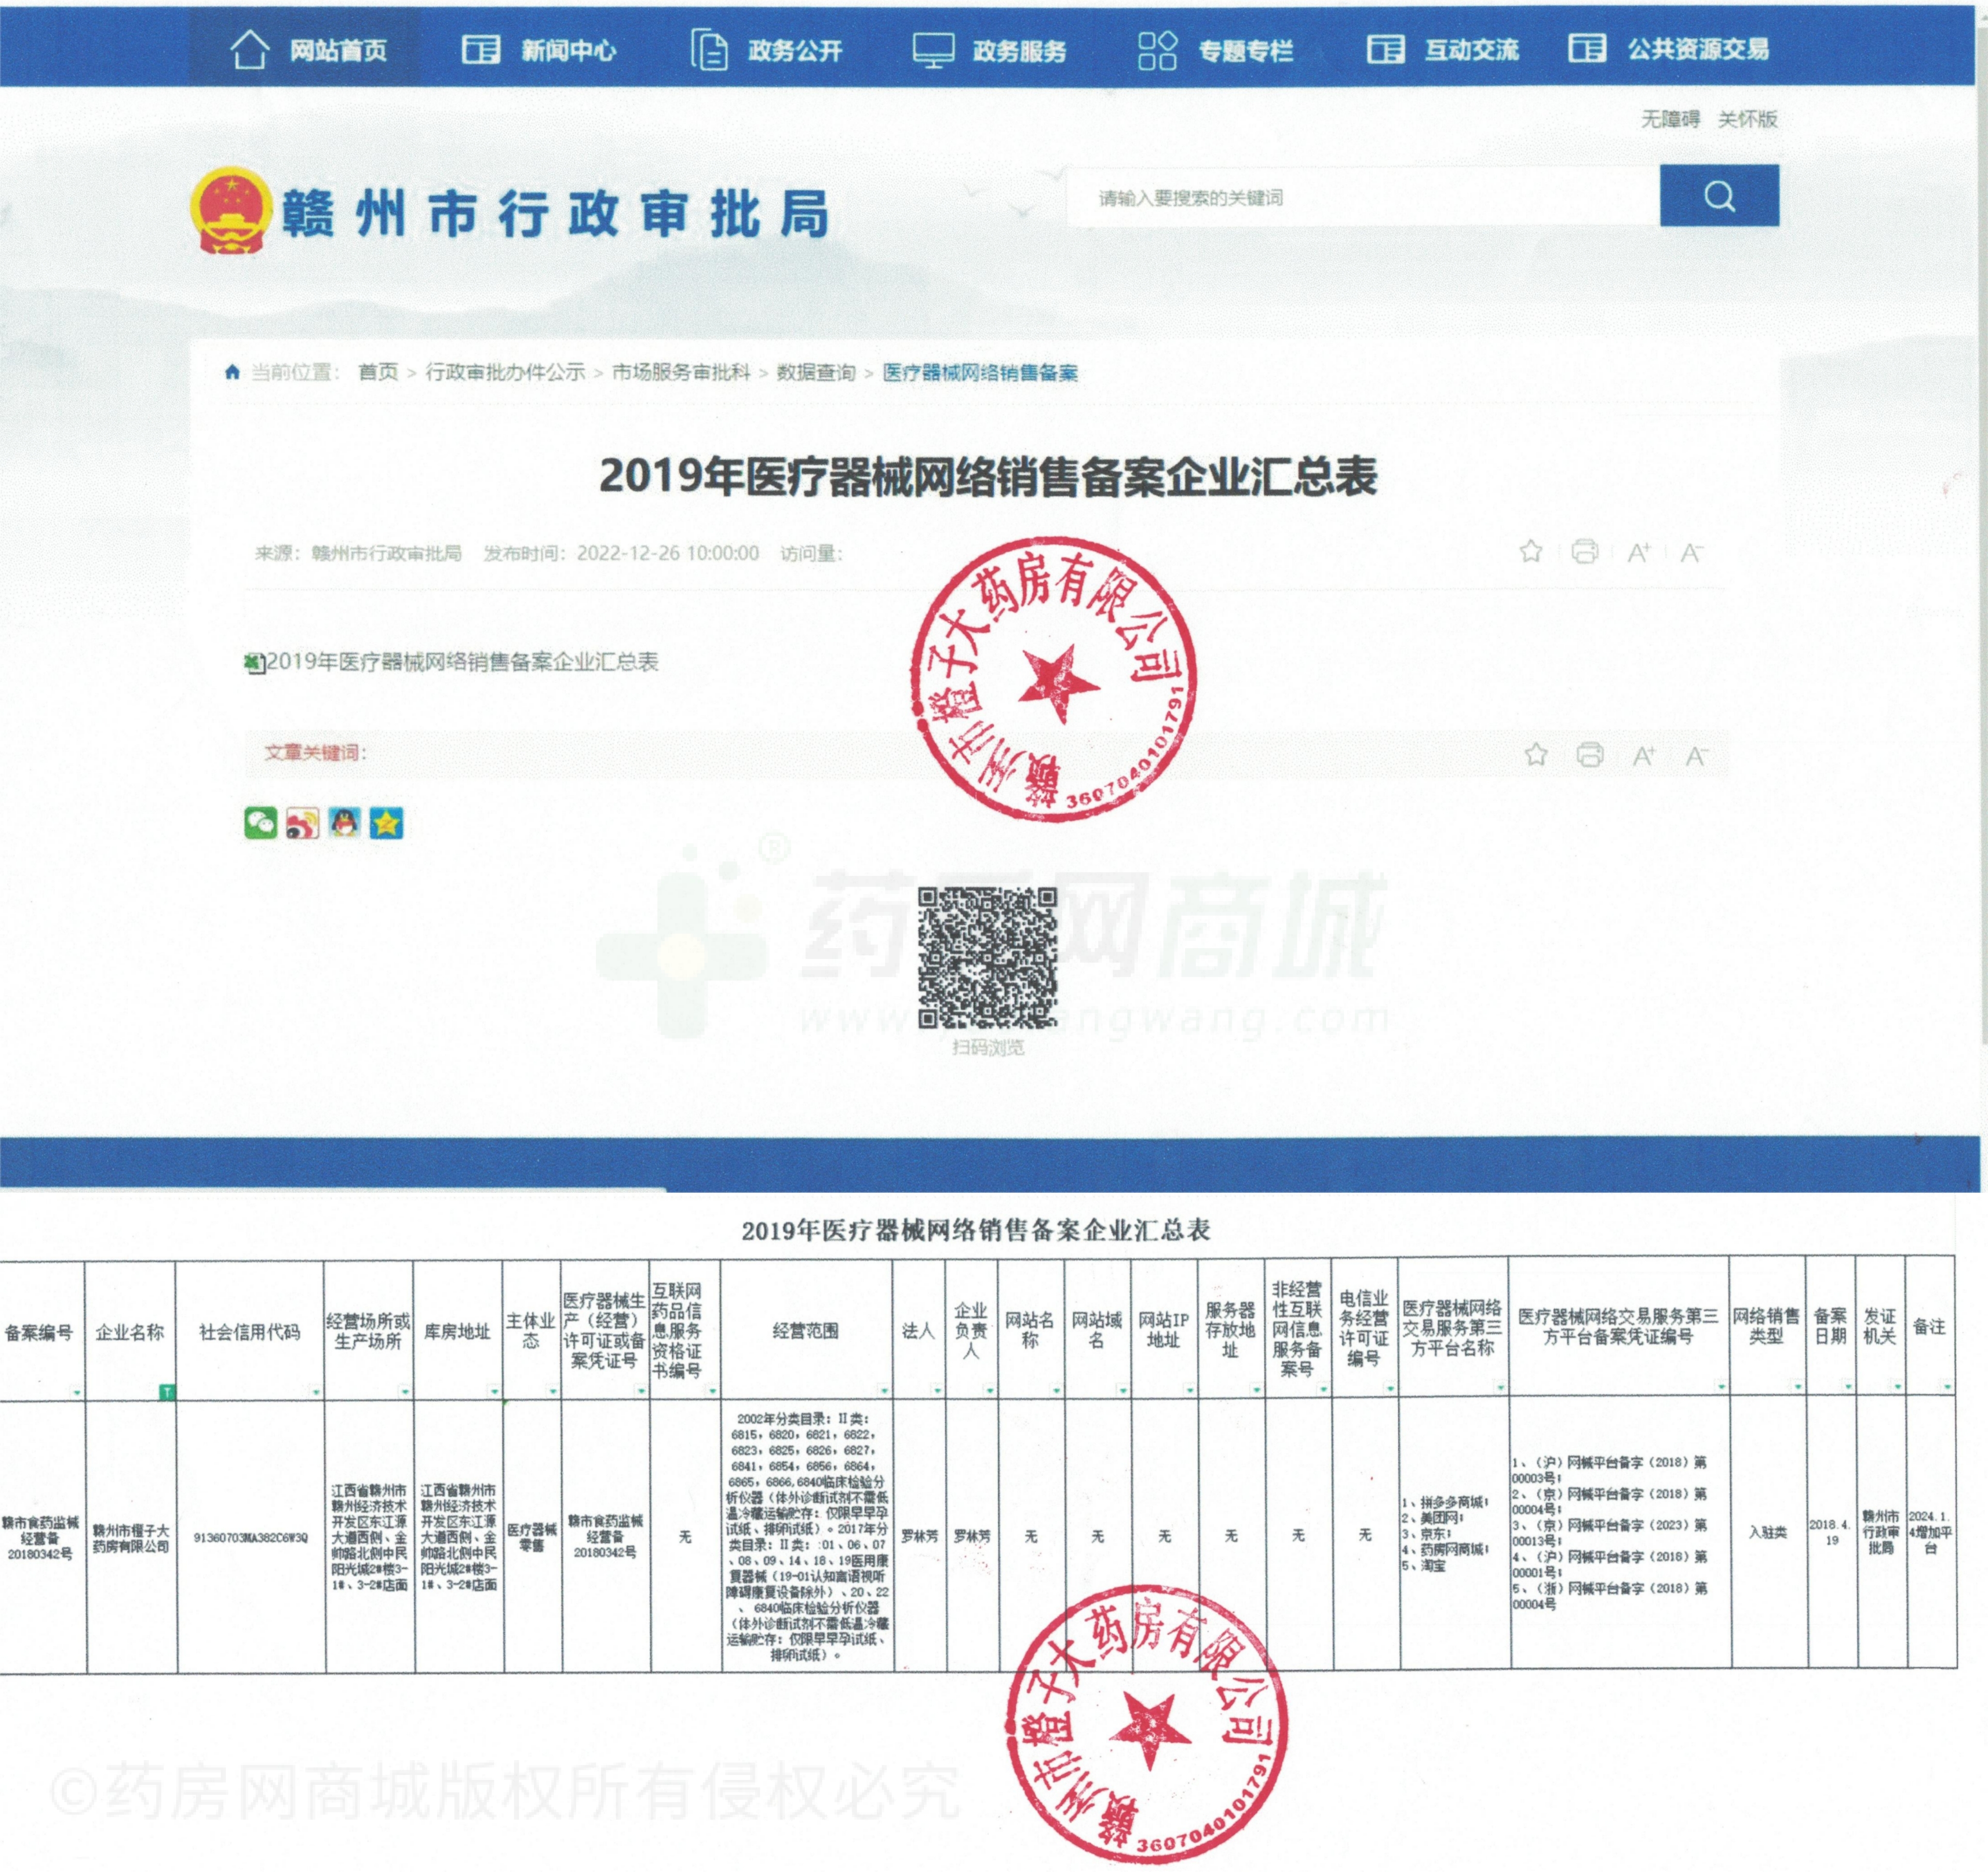The width and height of the screenshot is (1988, 1872).
Task: Select the 法人 cell reading 罗林芳
Action: pos(919,1536)
